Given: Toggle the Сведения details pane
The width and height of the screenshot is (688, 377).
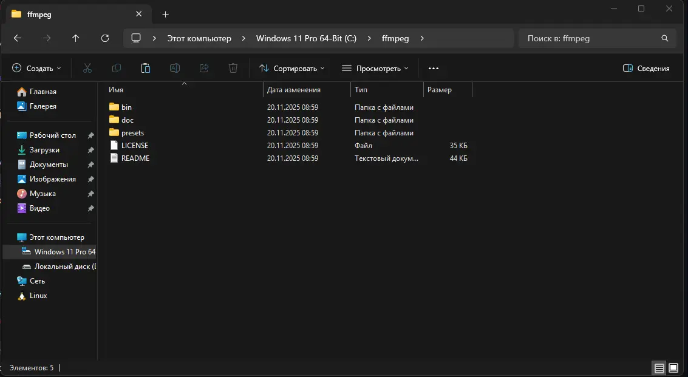Looking at the screenshot, I should pos(646,69).
